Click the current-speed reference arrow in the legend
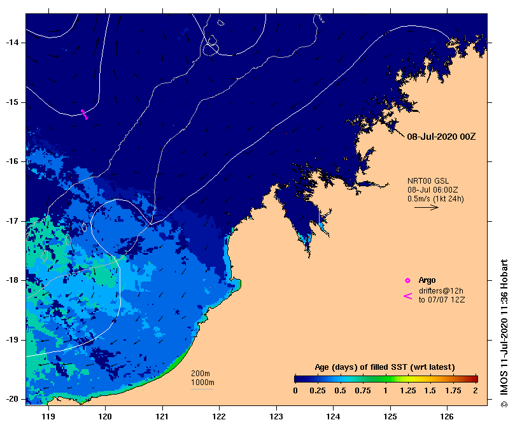 coord(427,207)
